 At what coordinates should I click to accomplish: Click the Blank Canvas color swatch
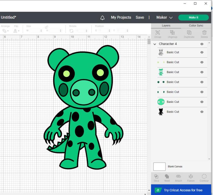(159, 166)
